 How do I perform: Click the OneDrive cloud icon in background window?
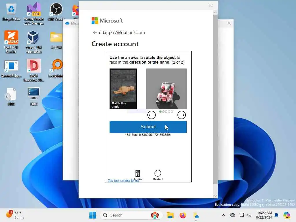(x=67, y=23)
